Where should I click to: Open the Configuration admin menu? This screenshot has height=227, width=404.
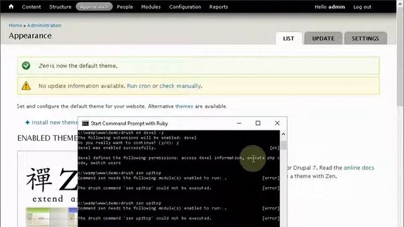tap(185, 7)
